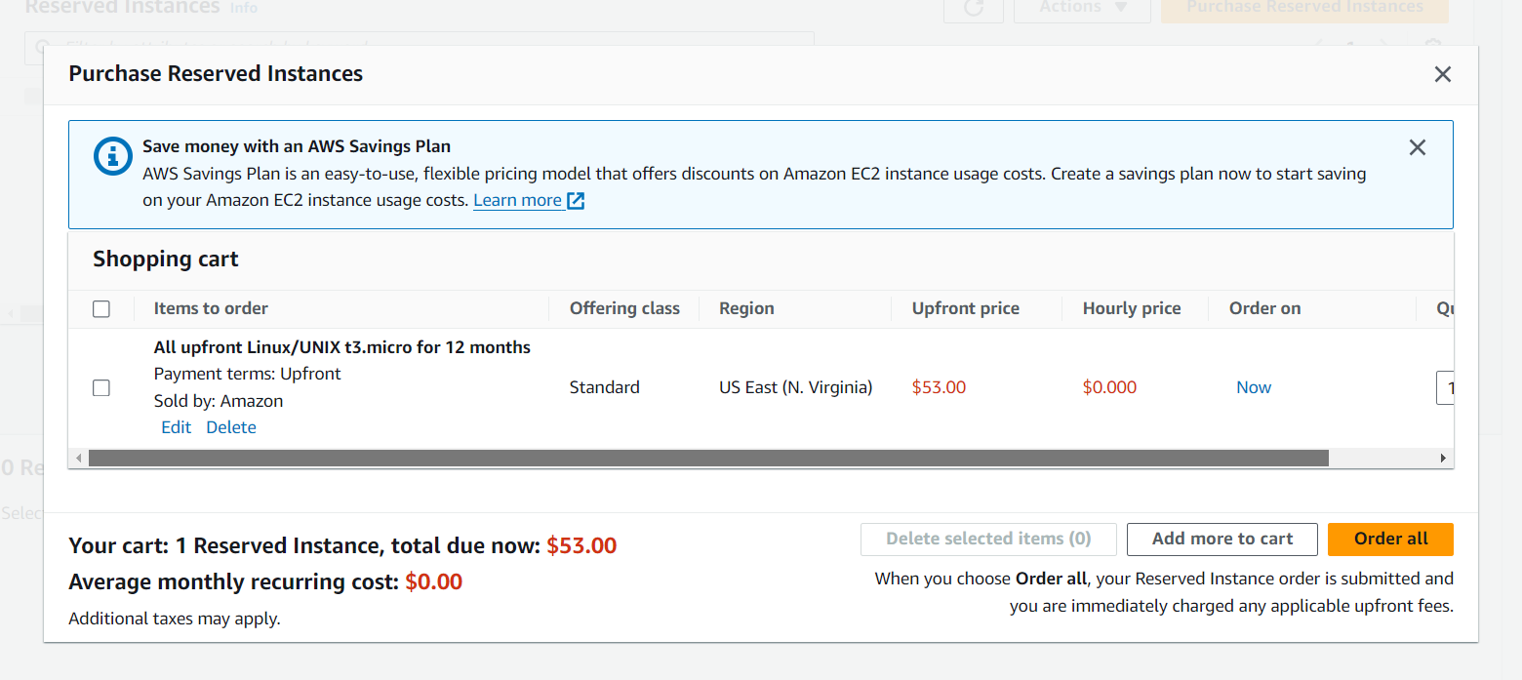Click the info icon in the Savings Plan banner
The image size is (1522, 680).
(112, 156)
